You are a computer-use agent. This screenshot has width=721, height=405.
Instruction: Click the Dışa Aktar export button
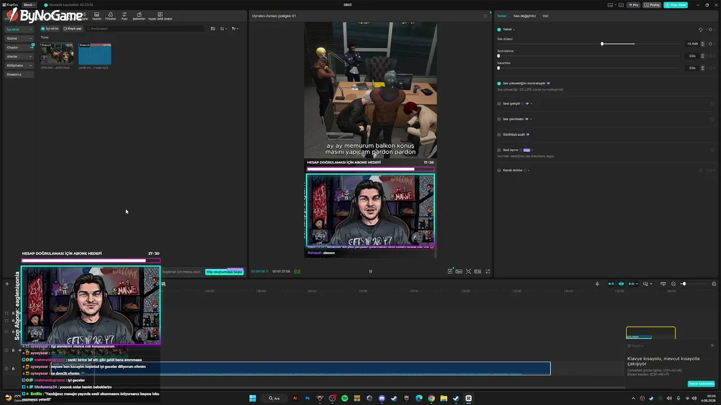675,5
